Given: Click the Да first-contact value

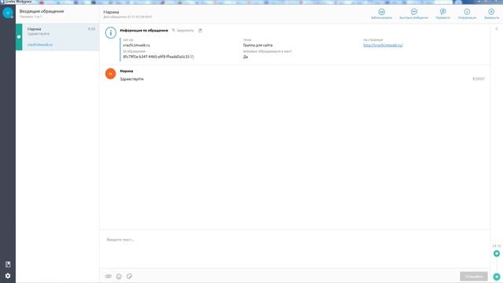Looking at the screenshot, I should pos(245,57).
